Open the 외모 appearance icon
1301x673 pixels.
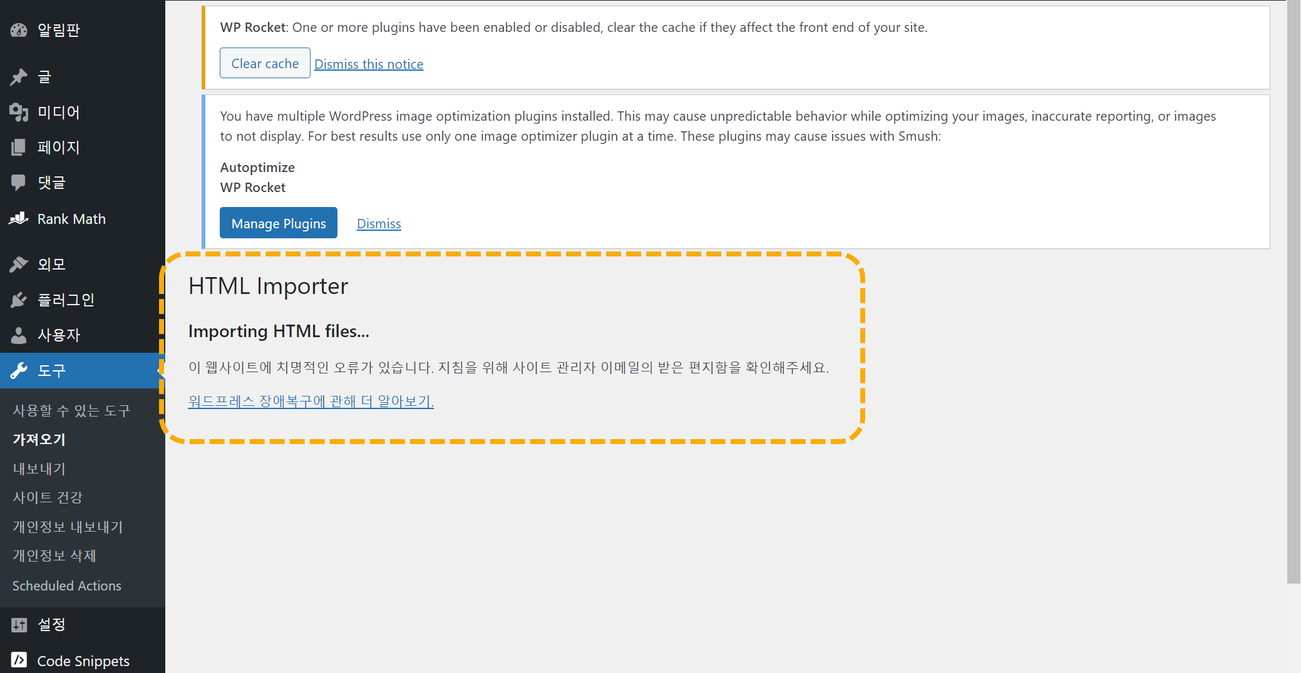pos(19,264)
